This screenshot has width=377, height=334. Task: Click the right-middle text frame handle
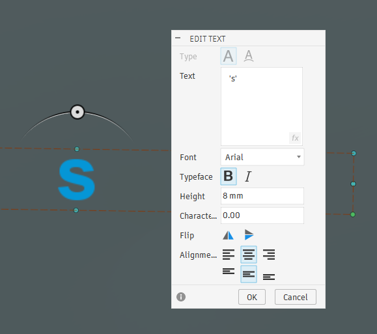tap(353, 184)
